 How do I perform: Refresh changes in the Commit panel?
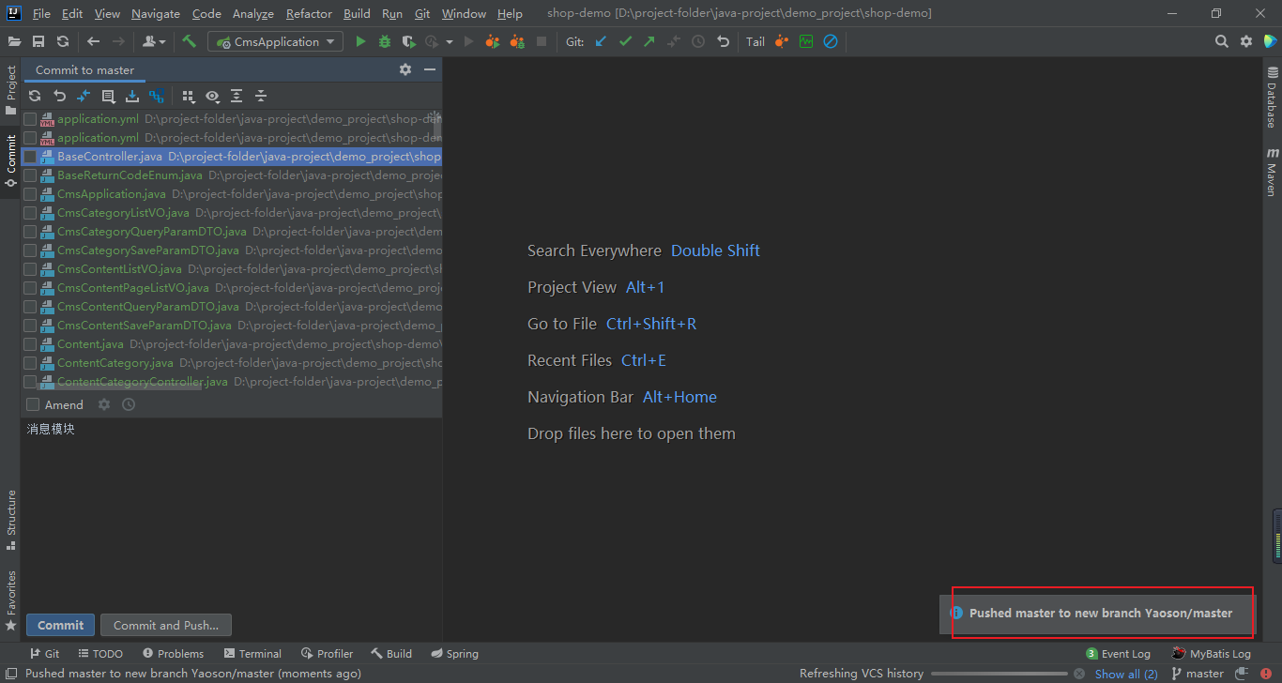[35, 96]
